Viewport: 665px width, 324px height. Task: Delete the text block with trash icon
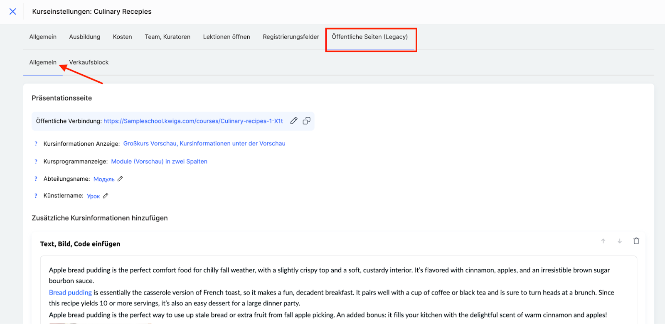point(636,241)
